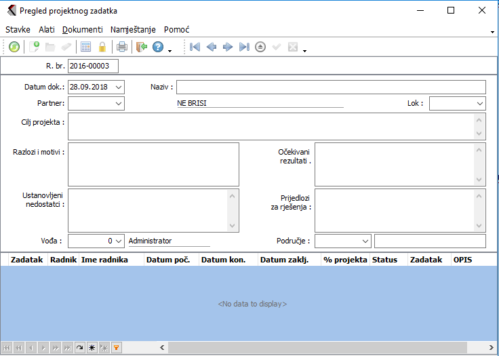499x356 pixels.
Task: Open the Stavke menu
Action: (18, 30)
